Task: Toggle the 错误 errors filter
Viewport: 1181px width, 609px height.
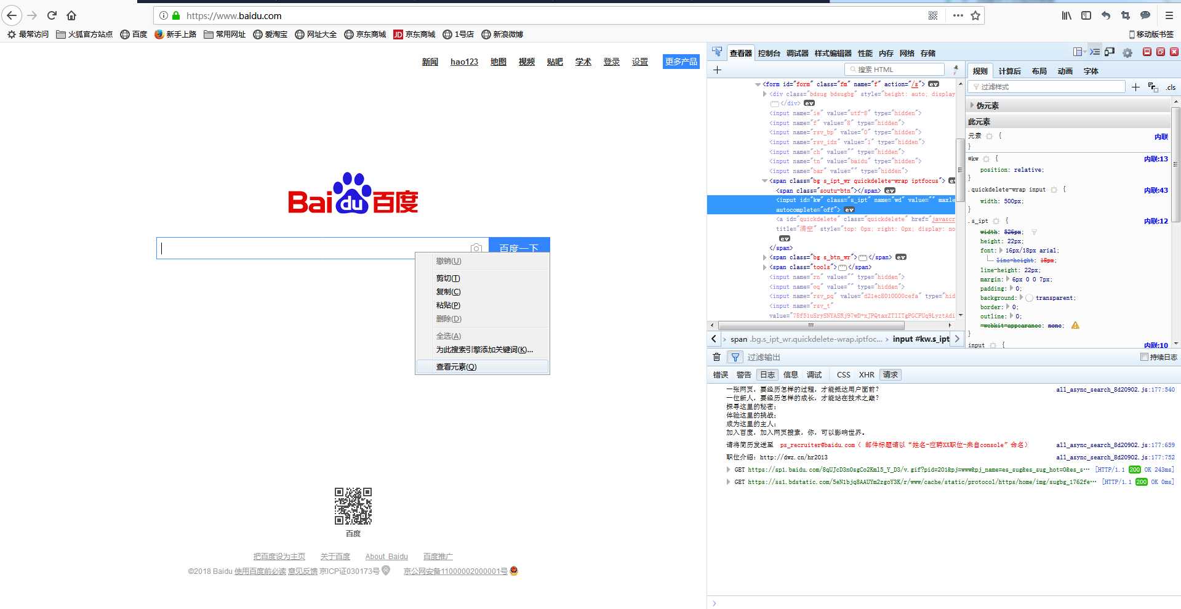Action: 720,374
